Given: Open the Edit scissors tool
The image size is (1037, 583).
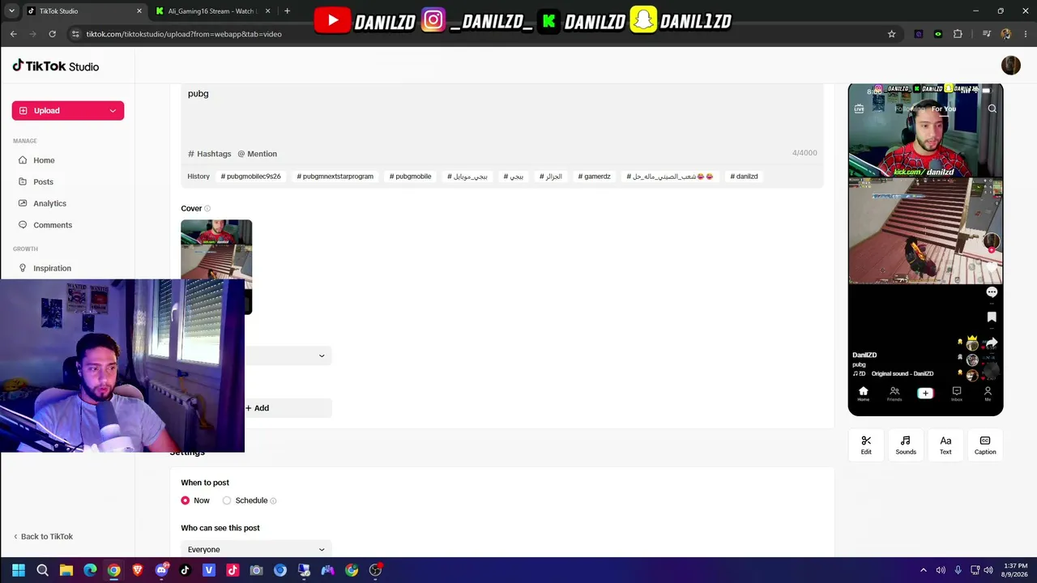Looking at the screenshot, I should click(866, 445).
